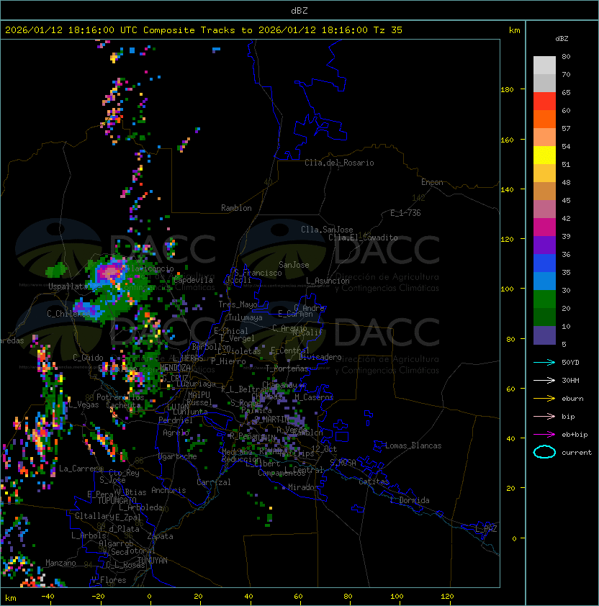The height and width of the screenshot is (606, 599).
Task: Click the 'Anchoris' map label
Action: pyautogui.click(x=168, y=490)
